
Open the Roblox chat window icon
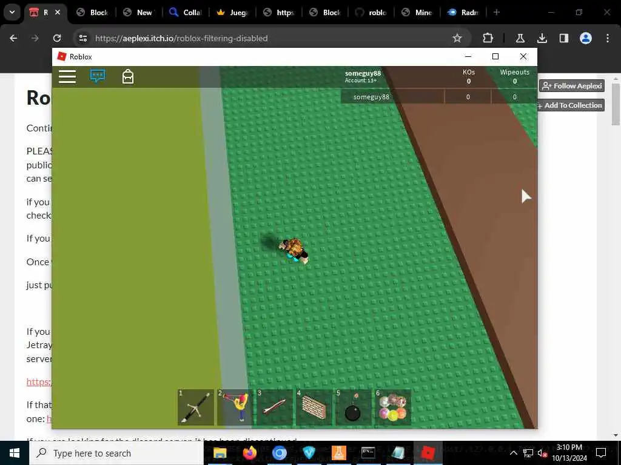pos(98,76)
